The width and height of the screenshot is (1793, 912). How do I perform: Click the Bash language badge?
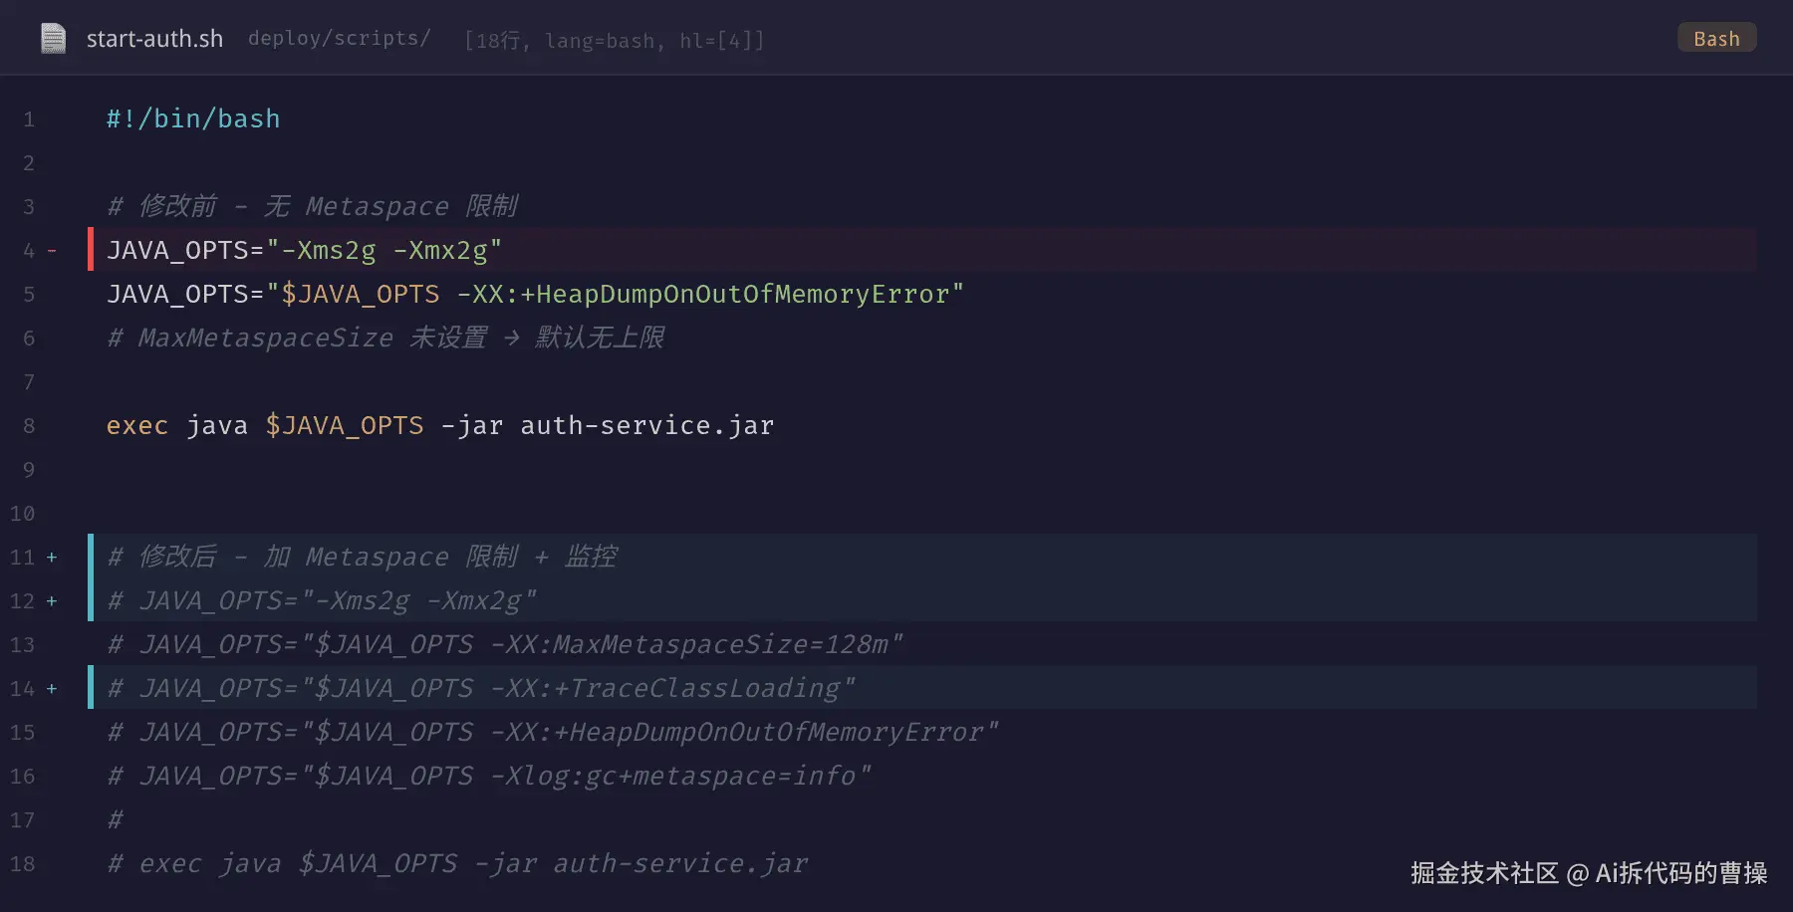[x=1716, y=38]
